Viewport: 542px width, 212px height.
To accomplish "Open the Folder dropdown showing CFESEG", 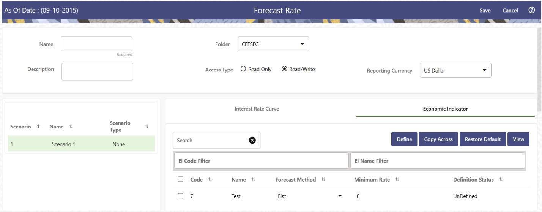I will coord(273,44).
